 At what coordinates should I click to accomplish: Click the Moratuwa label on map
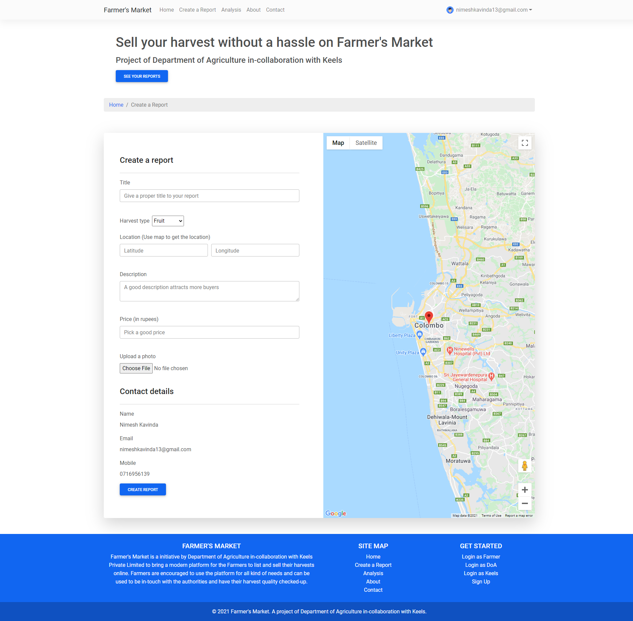[x=458, y=461]
